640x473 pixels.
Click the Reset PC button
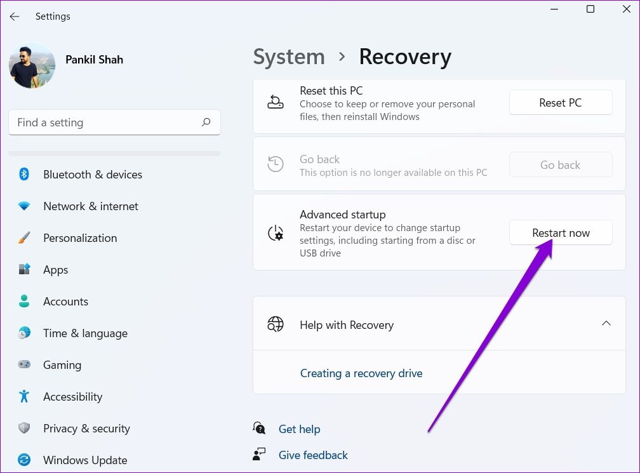[560, 103]
